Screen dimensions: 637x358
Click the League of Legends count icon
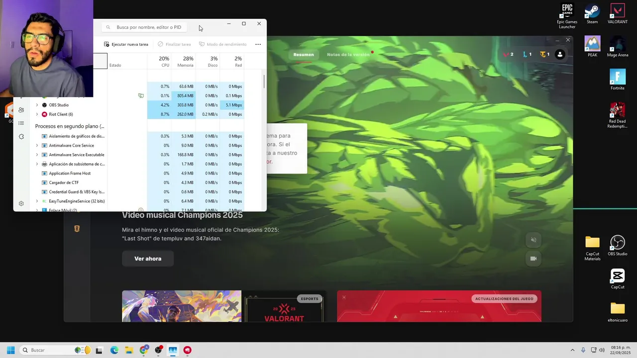(x=527, y=54)
